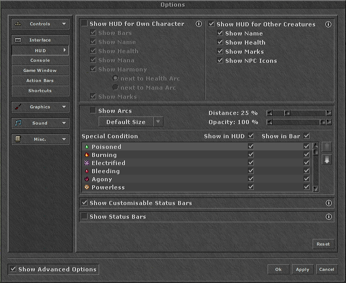Viewport: 346px width, 283px height.
Task: Click the Interface category window icon
Action: pyautogui.click(x=18, y=40)
